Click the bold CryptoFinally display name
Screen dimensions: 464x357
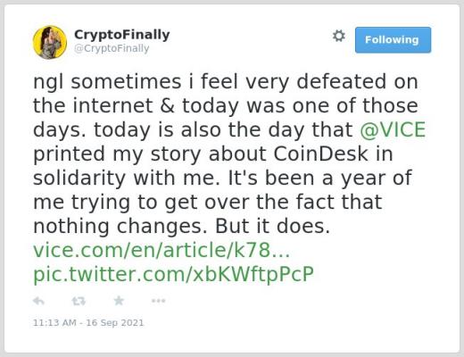(122, 35)
